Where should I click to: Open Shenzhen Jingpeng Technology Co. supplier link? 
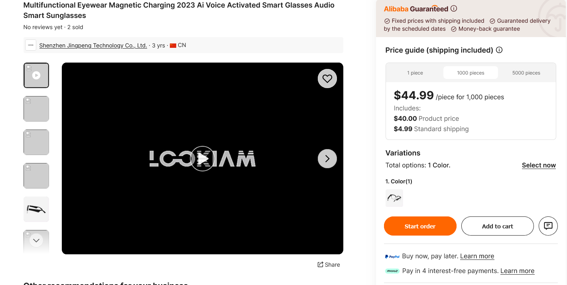click(x=93, y=45)
